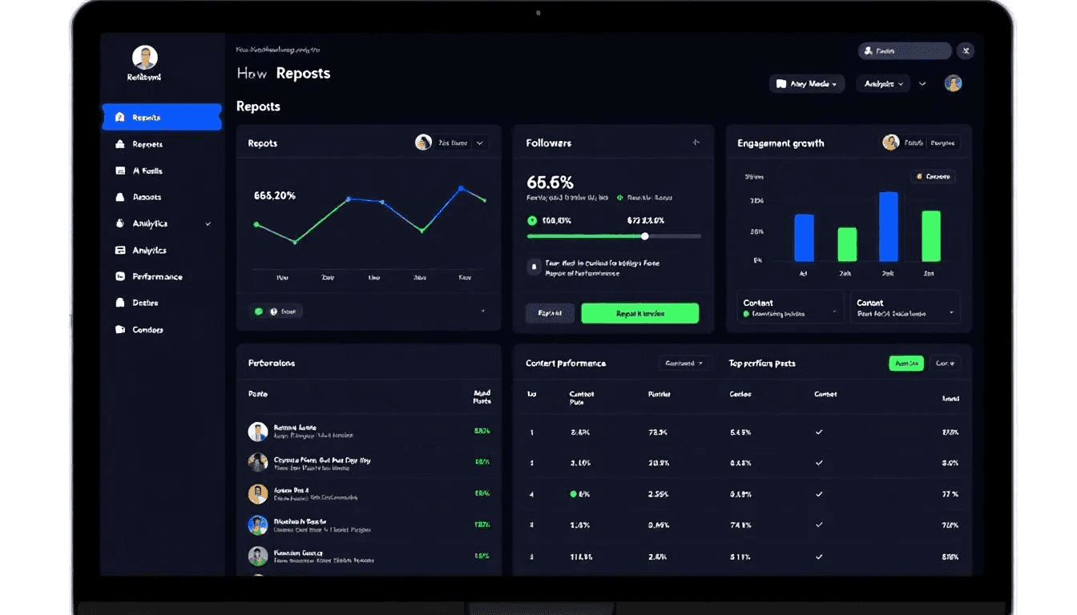The width and height of the screenshot is (1077, 615).
Task: Expand the Analytics item in the sidebar
Action: (x=210, y=223)
